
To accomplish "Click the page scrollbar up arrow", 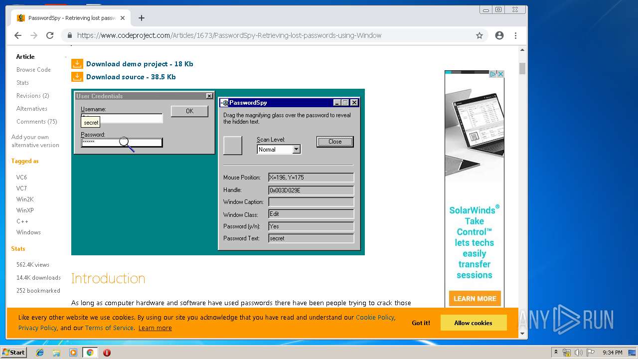I will tap(522, 50).
